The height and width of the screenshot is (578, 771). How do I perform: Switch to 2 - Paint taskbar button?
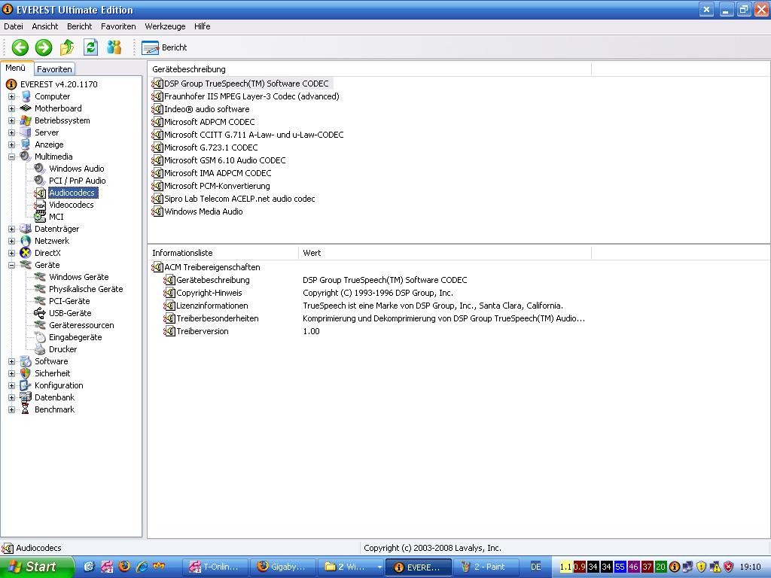(486, 567)
